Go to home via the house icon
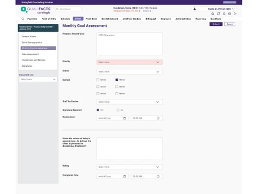The height and width of the screenshot is (194, 258). 213,13
